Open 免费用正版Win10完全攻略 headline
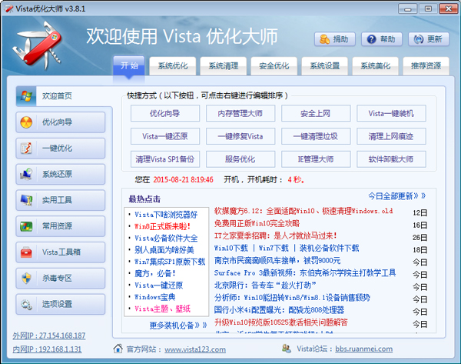Viewport: 461px width, 364px height. point(257,223)
